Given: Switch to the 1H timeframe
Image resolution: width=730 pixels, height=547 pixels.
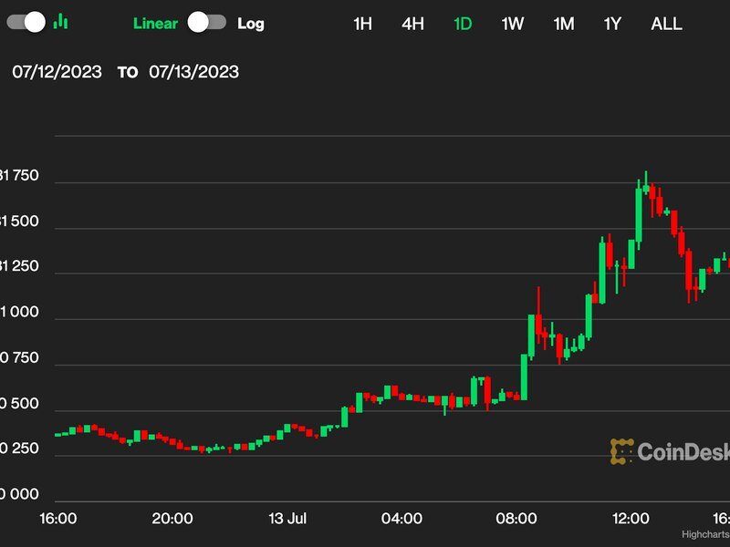Looking at the screenshot, I should (362, 24).
